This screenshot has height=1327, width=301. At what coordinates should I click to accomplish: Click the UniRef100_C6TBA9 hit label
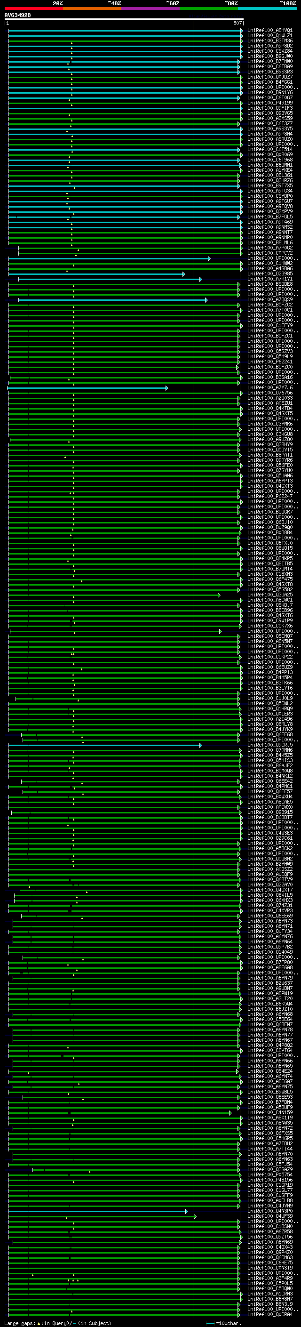coord(269,66)
